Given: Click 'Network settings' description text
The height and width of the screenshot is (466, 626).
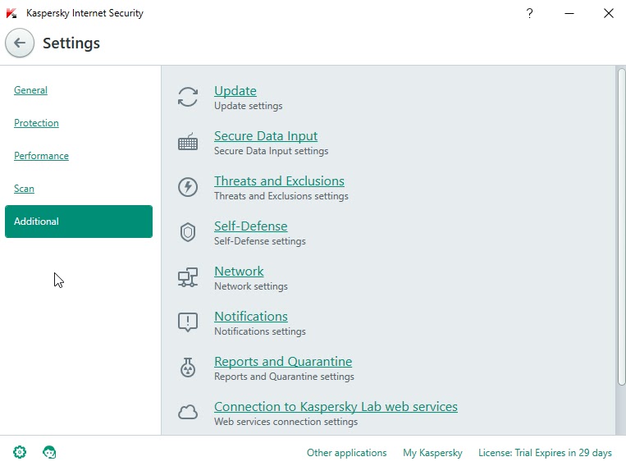Looking at the screenshot, I should coord(251,286).
